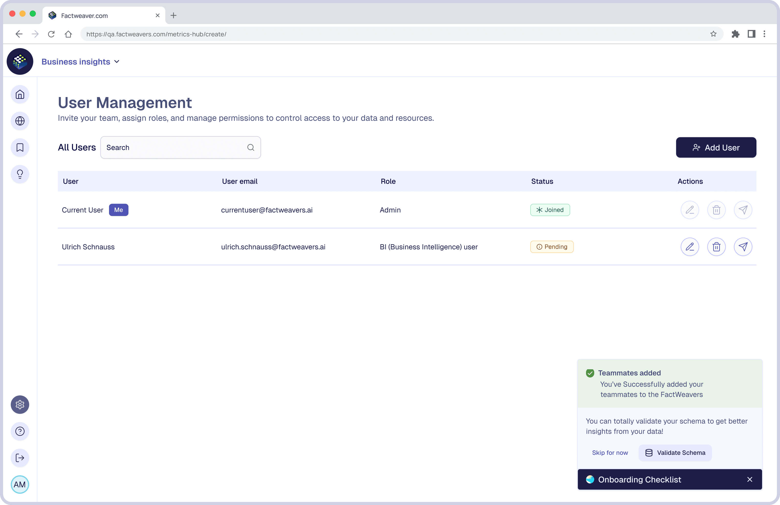Viewport: 780px width, 505px height.
Task: Close the Onboarding Checklist panel
Action: [750, 479]
